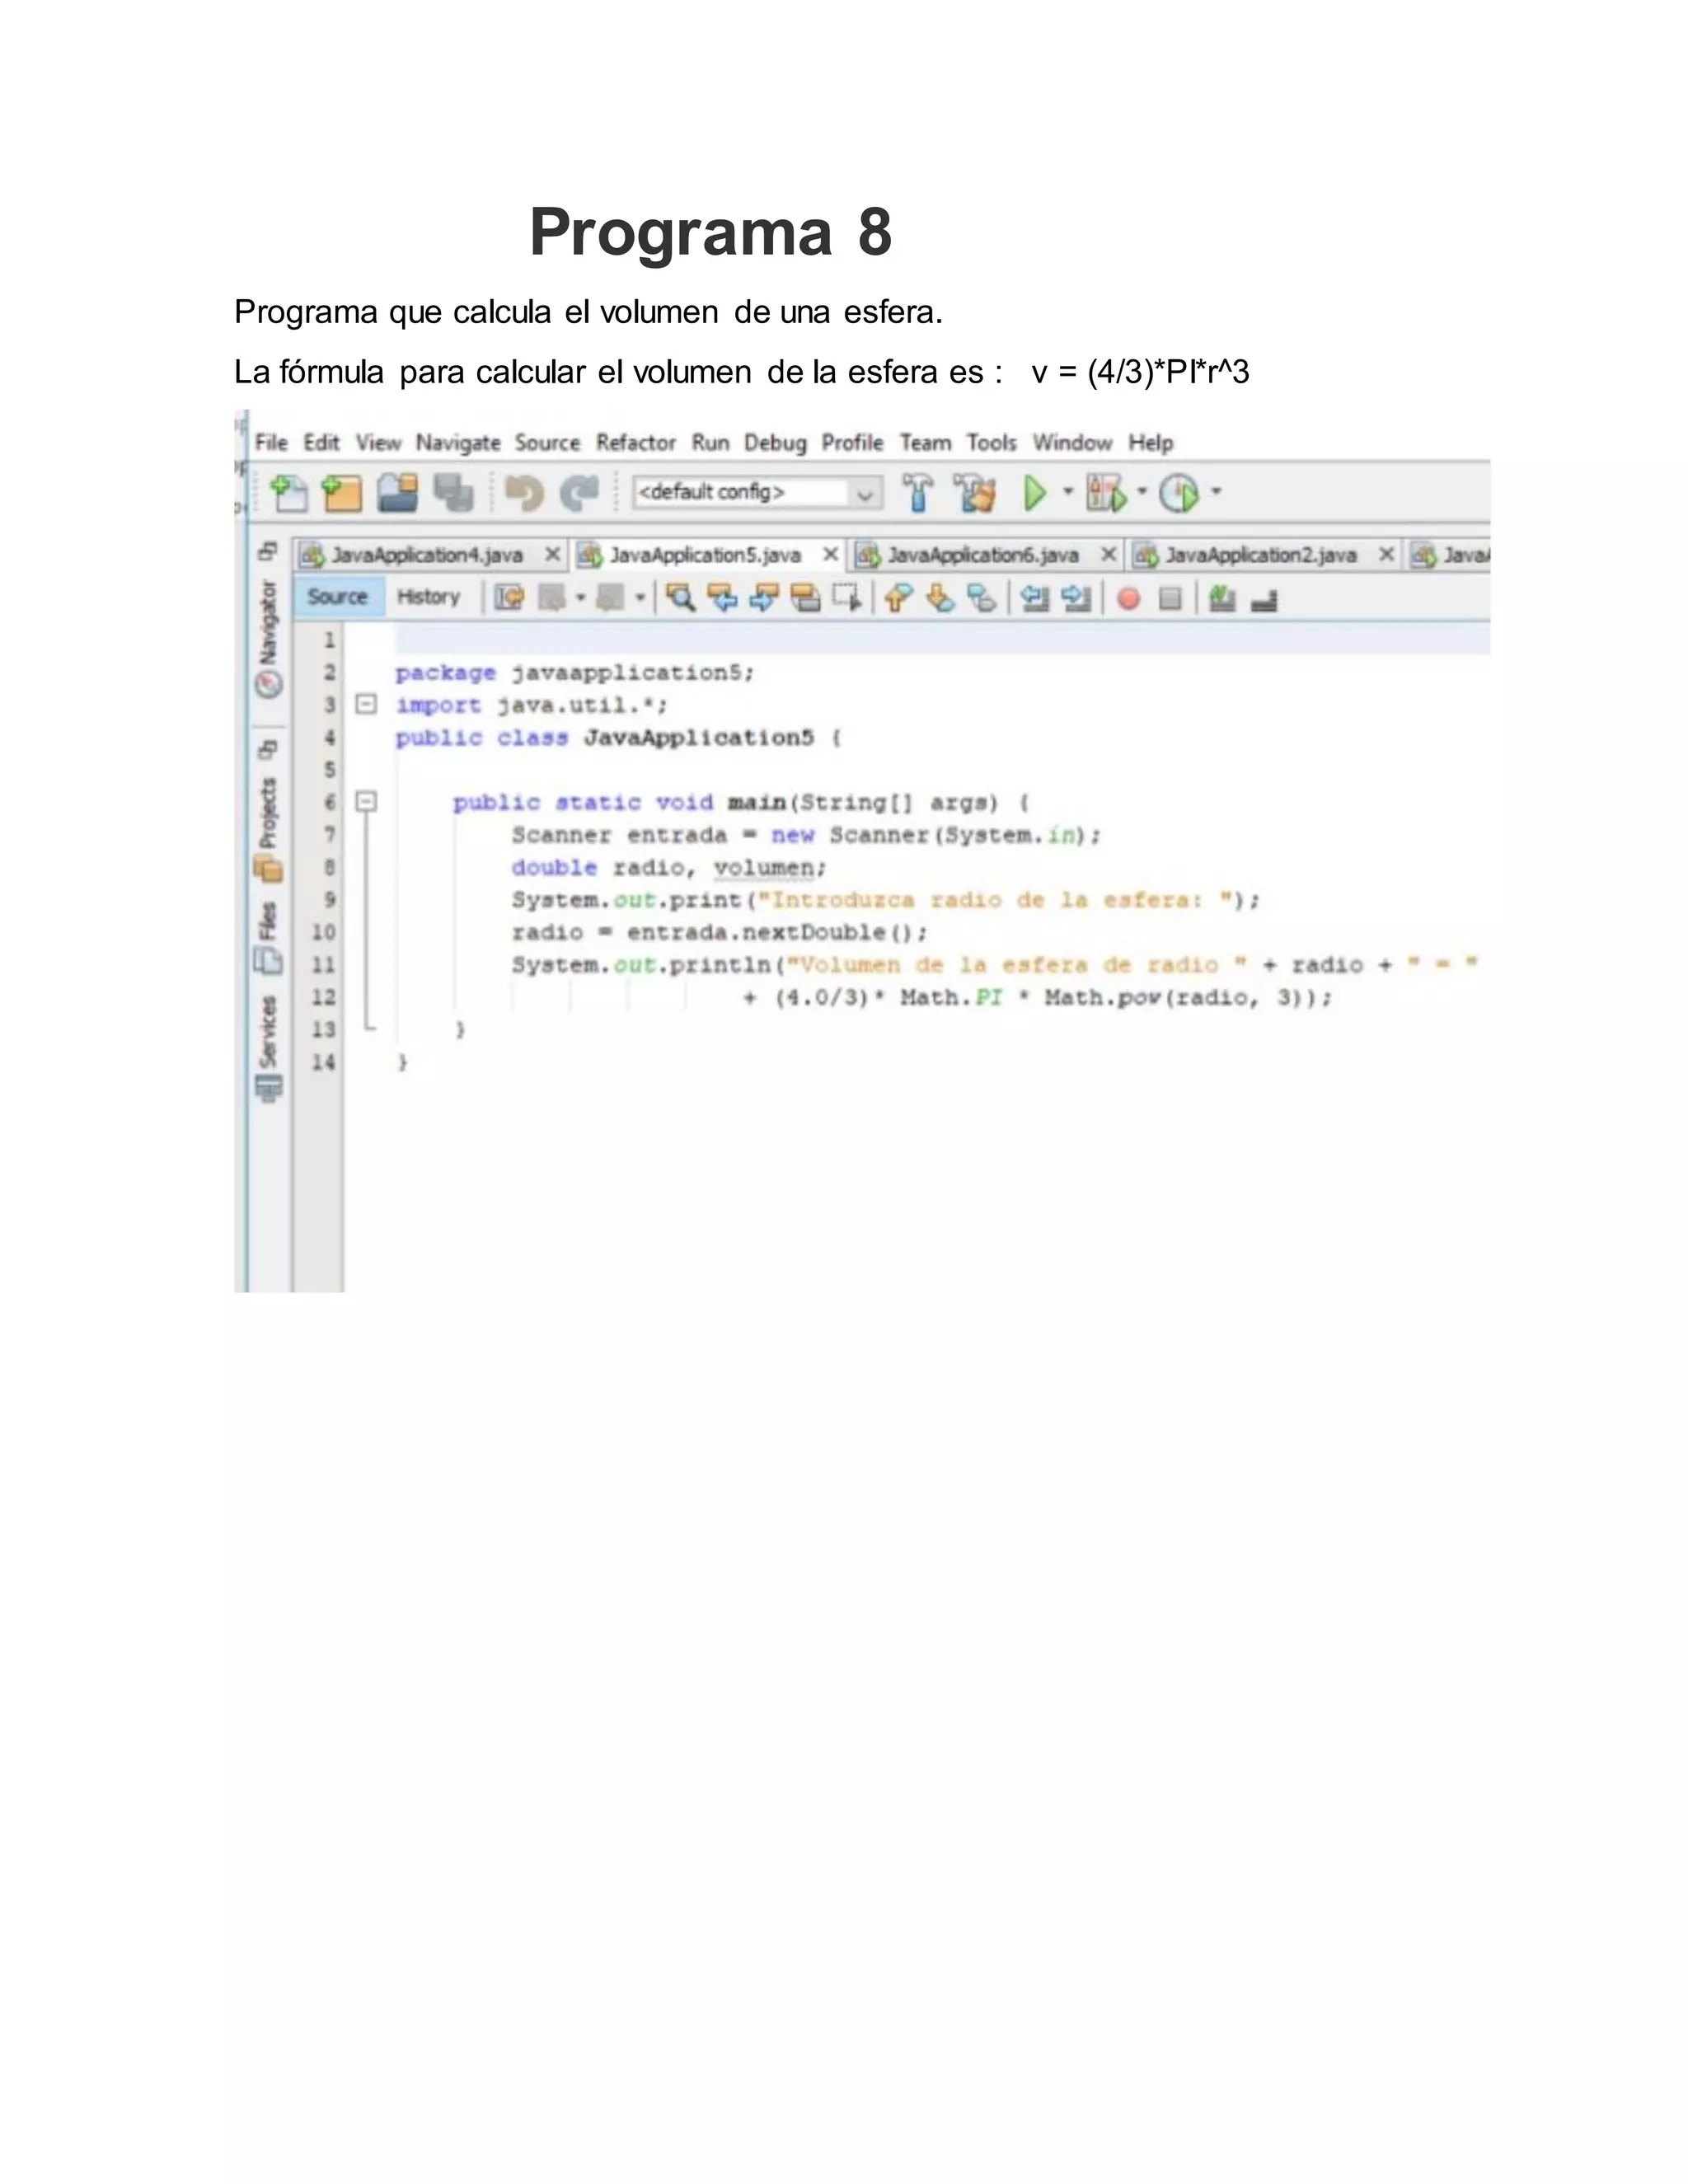
Task: Toggle rectangular selection icon
Action: [847, 598]
